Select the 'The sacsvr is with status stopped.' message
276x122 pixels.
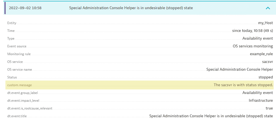pos(243,85)
